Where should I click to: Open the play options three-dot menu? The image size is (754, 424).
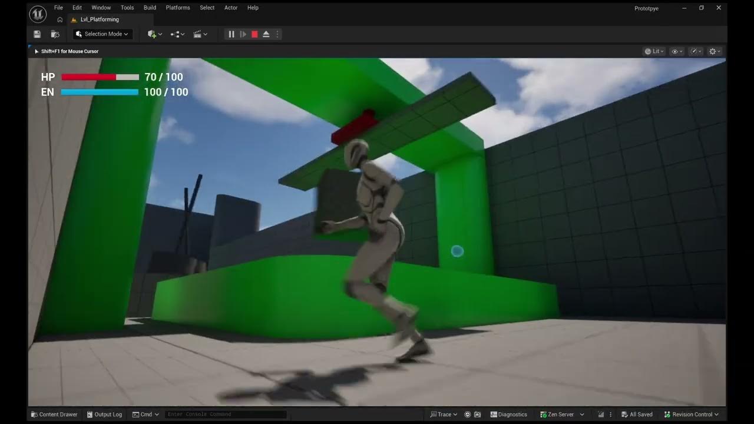coord(277,34)
